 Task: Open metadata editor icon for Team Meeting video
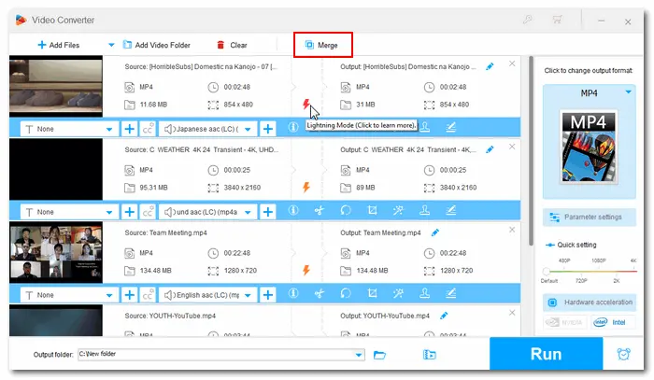pos(451,293)
